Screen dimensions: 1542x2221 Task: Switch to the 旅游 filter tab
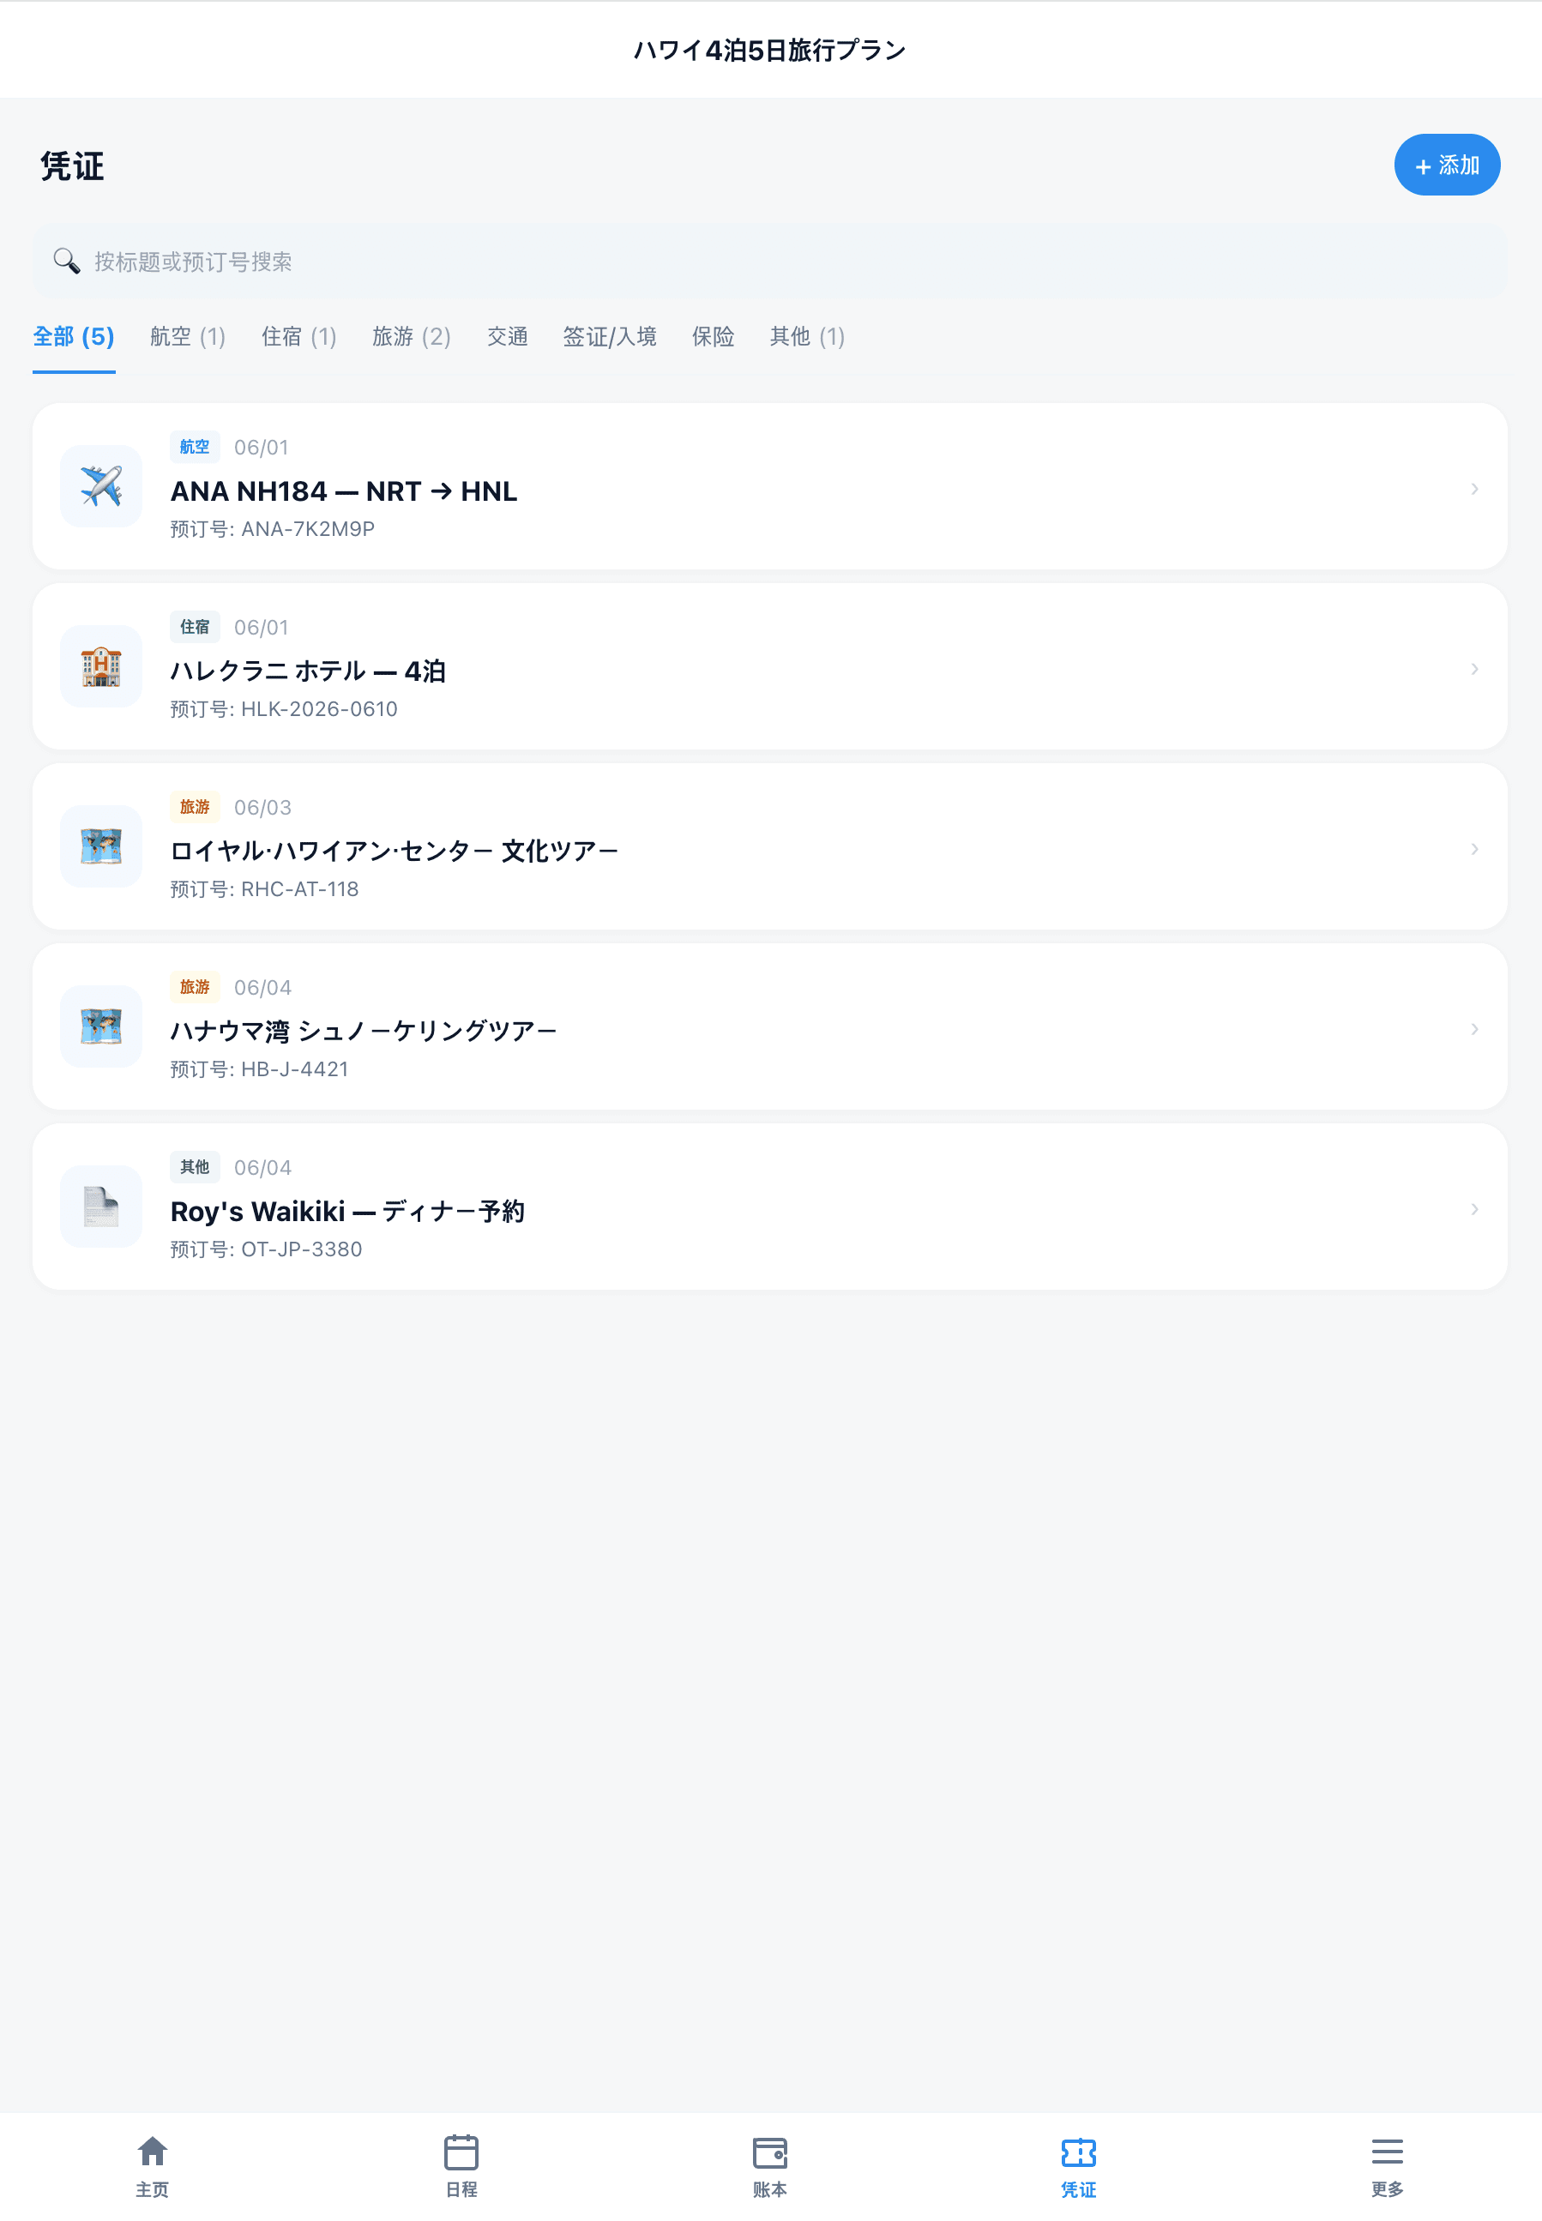(x=411, y=337)
